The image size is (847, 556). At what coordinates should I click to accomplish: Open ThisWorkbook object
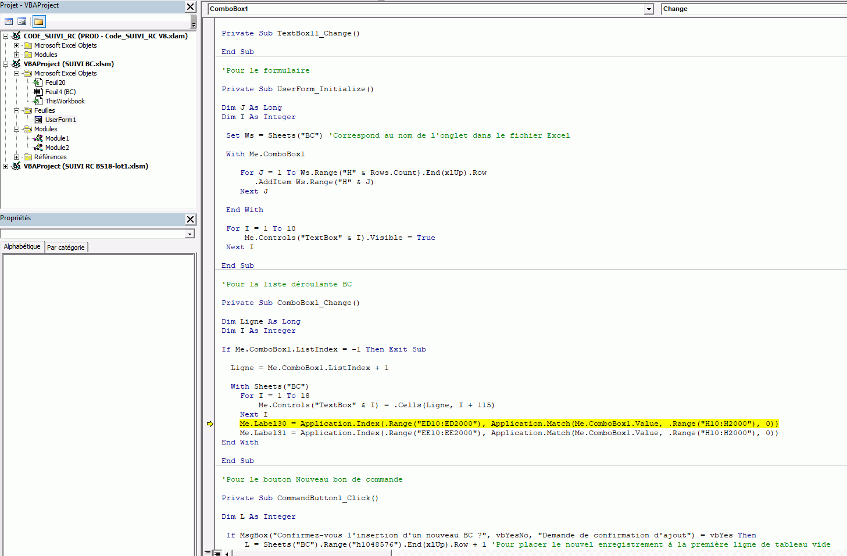(65, 101)
